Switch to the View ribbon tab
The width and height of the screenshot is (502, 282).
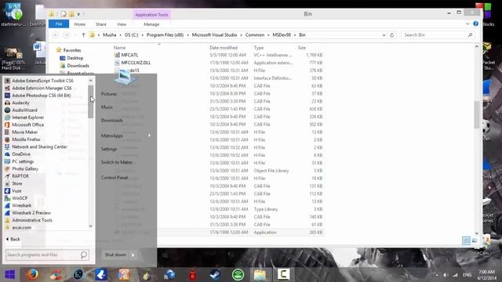tap(122, 24)
